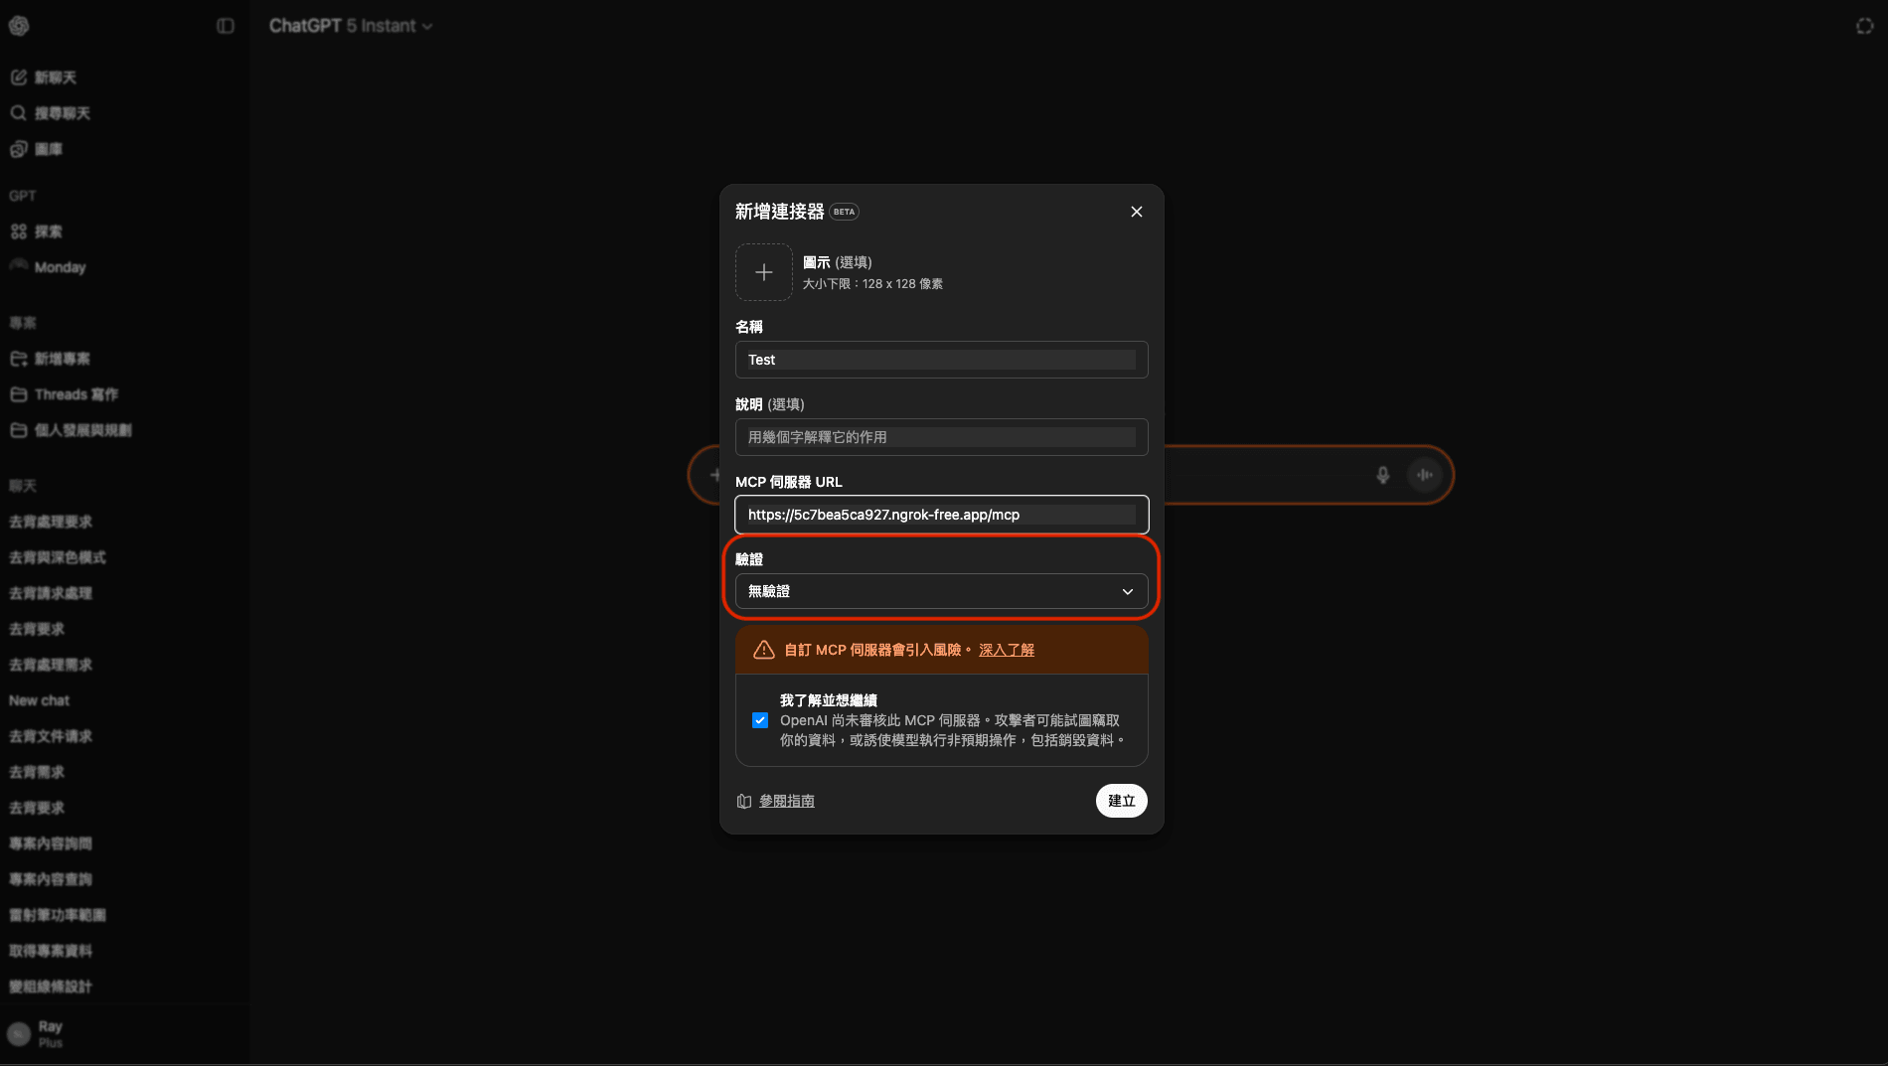Activate the microphone in the message bar
The width and height of the screenshot is (1888, 1066).
point(1383,475)
